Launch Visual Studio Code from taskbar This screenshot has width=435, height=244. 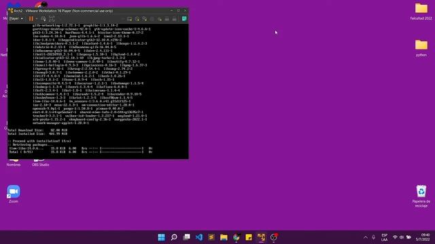(199, 237)
